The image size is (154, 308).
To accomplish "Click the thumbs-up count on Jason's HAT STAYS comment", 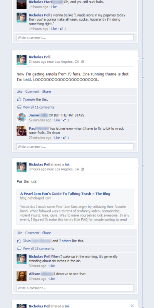I will pos(66,120).
